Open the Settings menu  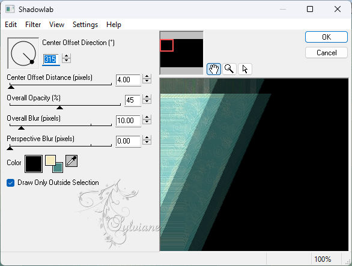tap(85, 25)
